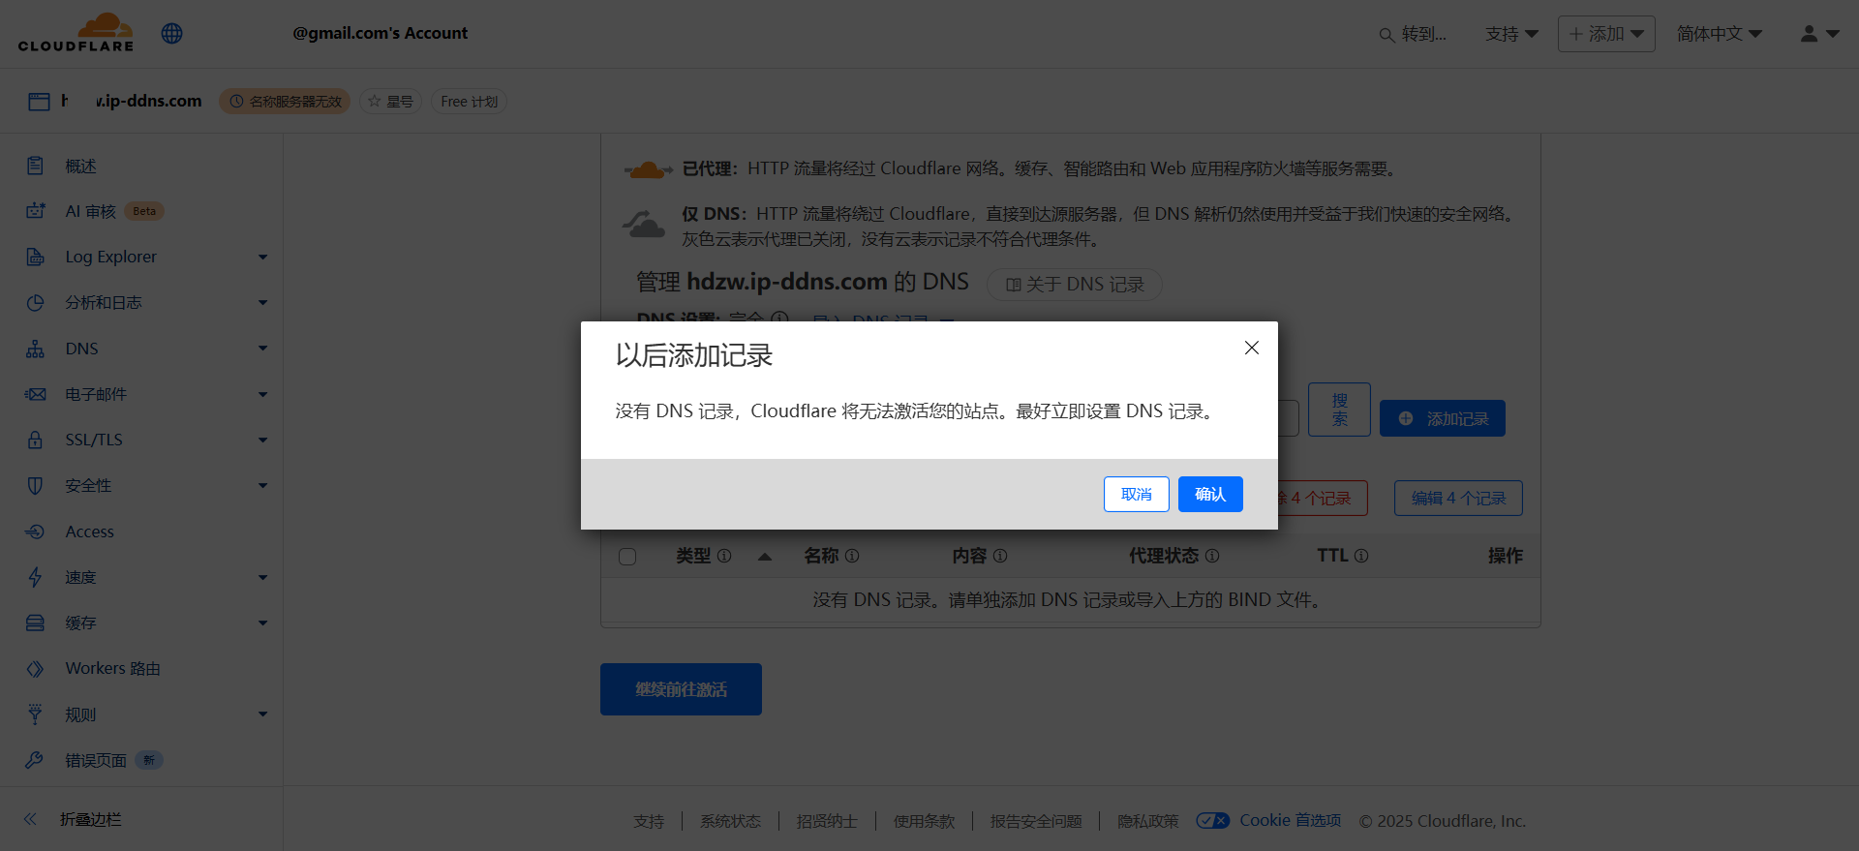Viewport: 1859px width, 851px height.
Task: Close the 以后添加记录 dialog with X
Action: (x=1251, y=348)
